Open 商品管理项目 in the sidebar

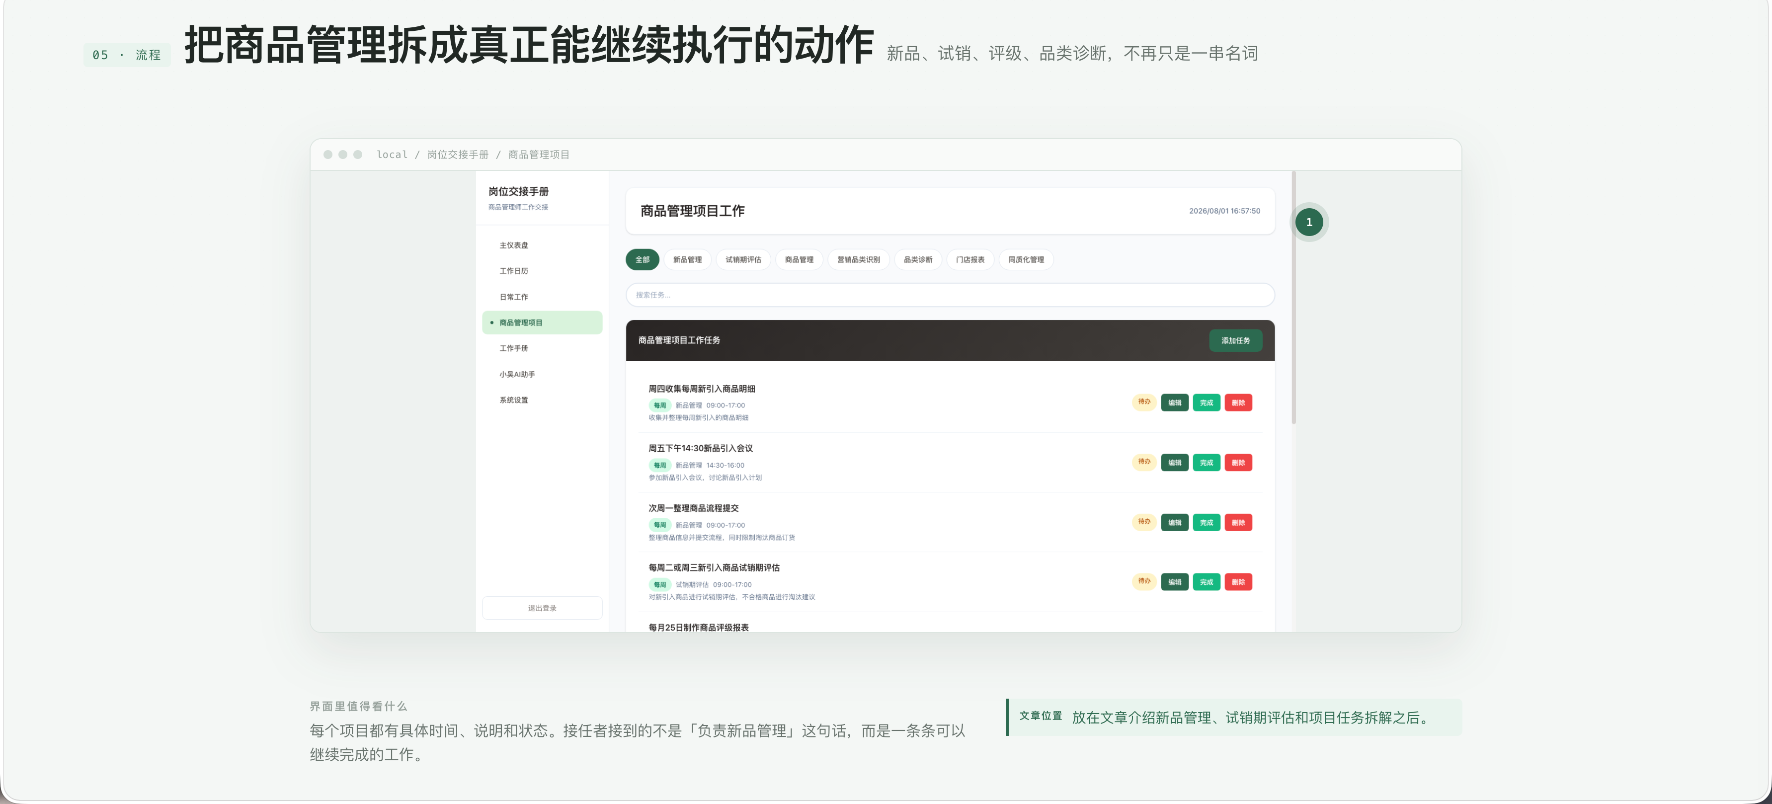[541, 322]
